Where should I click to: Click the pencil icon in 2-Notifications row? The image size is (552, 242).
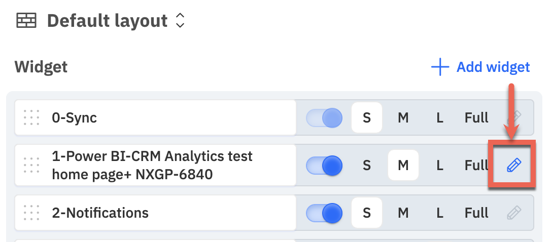pyautogui.click(x=513, y=213)
